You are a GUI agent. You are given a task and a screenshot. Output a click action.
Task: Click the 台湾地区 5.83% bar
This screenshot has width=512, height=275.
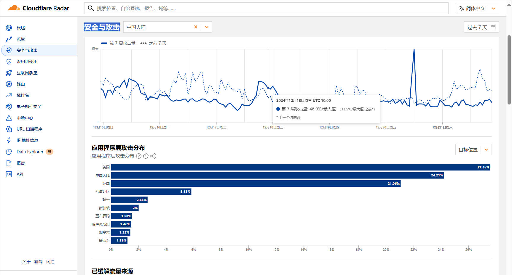[x=151, y=192]
